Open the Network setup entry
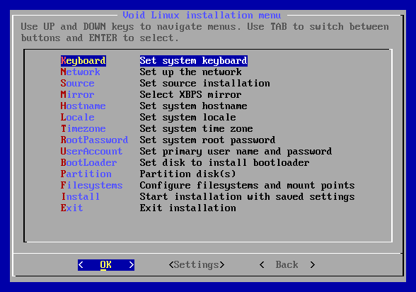416x292 pixels. (81, 72)
